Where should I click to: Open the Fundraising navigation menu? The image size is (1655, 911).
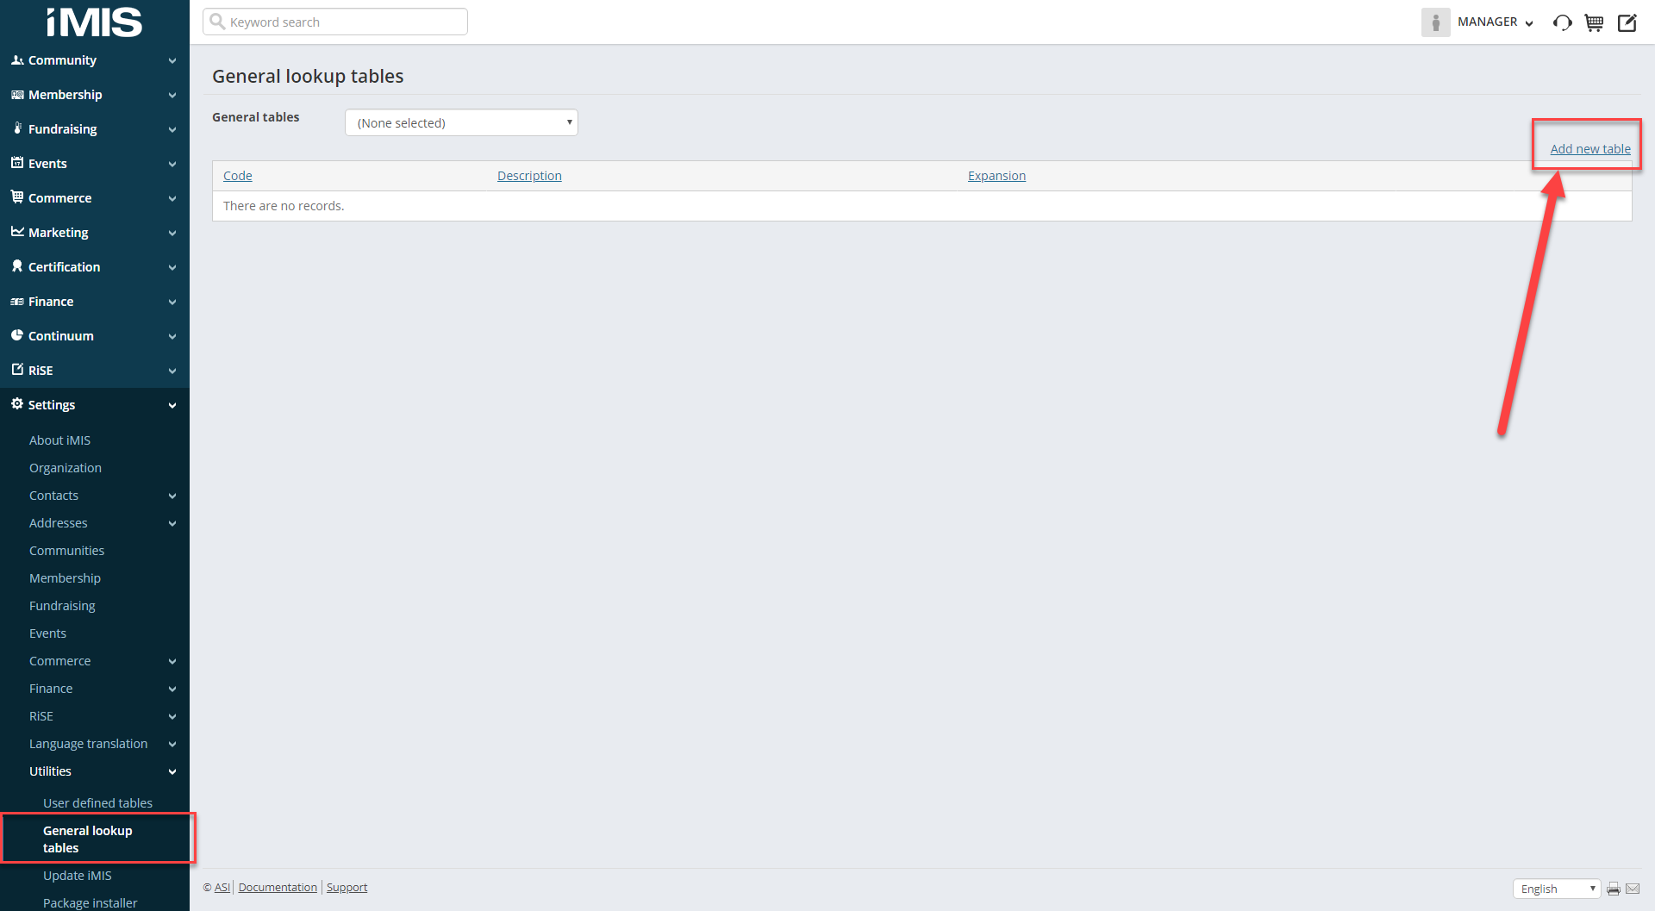[93, 129]
